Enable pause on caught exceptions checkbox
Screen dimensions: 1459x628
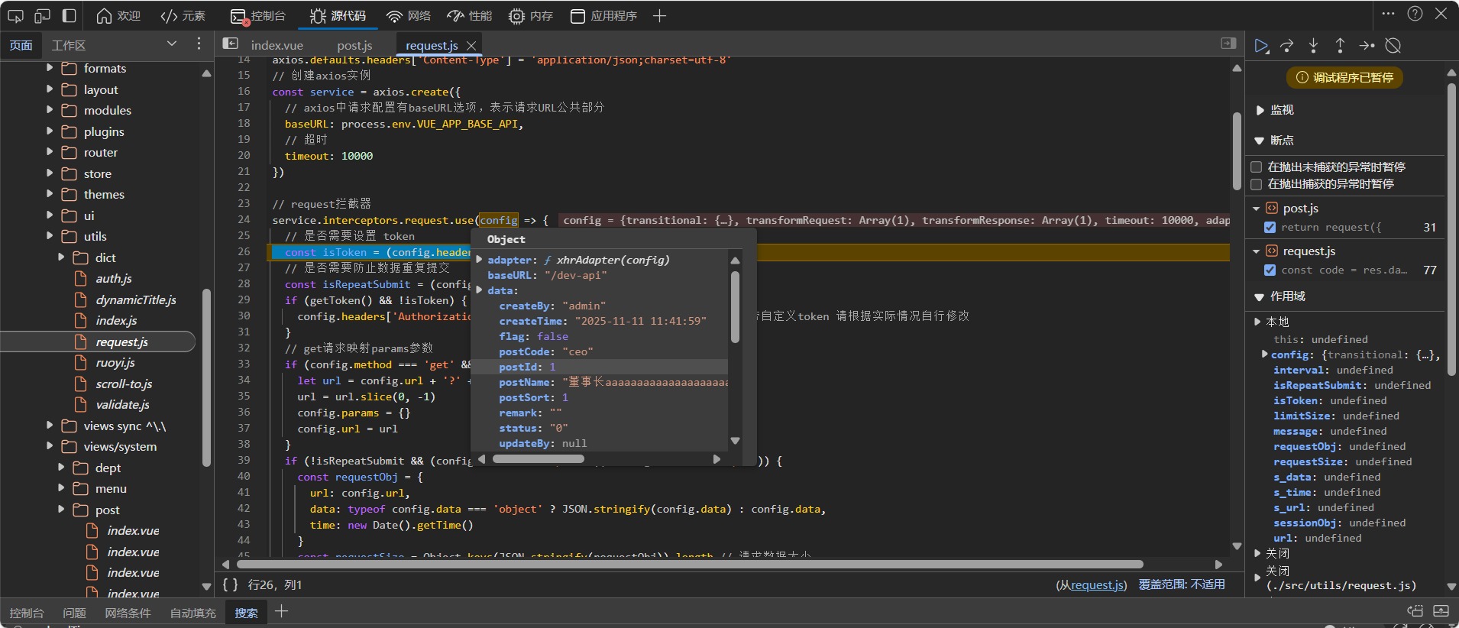tap(1256, 183)
